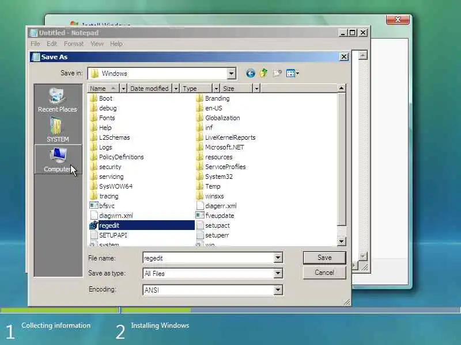Select the bfsvc application file
Viewport: 461px width, 345px height.
pyautogui.click(x=102, y=206)
